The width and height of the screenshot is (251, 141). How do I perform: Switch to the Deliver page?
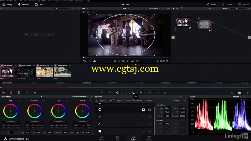point(149,138)
